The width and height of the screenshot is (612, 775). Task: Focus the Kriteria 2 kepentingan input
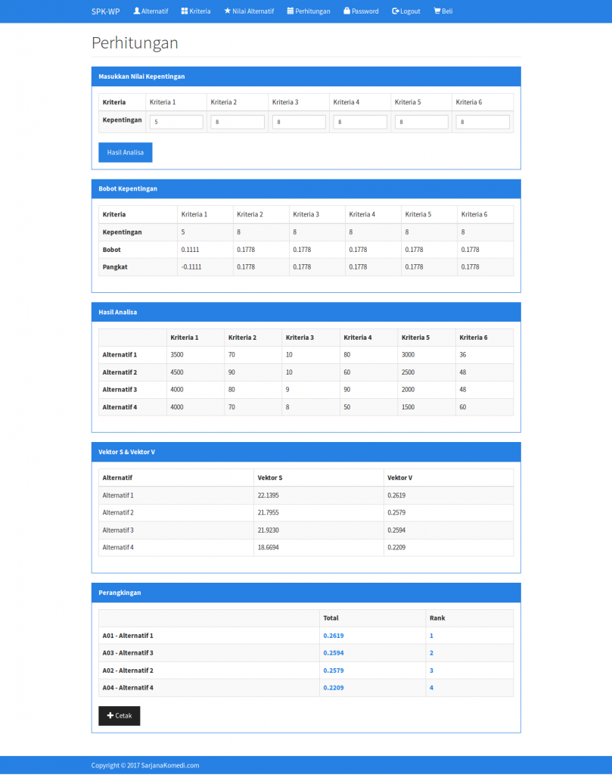click(238, 122)
